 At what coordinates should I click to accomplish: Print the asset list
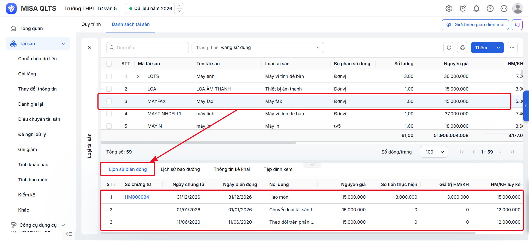pos(463,48)
